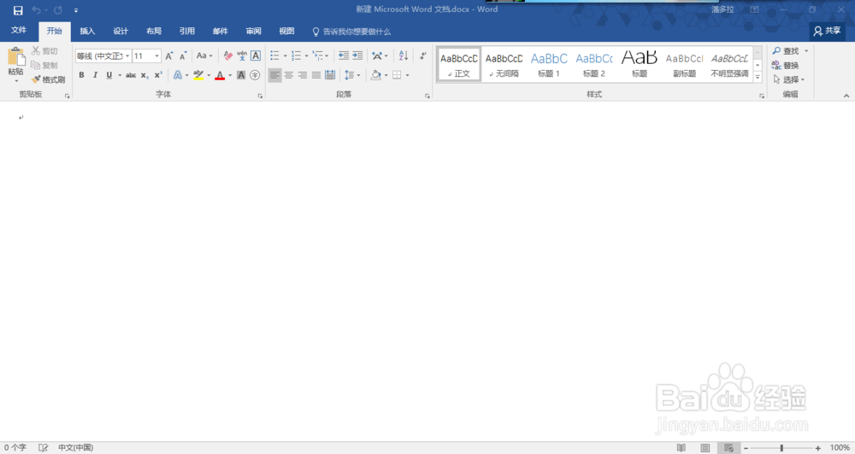Toggle bold formatting
Viewport: 855px width, 454px height.
tap(82, 75)
